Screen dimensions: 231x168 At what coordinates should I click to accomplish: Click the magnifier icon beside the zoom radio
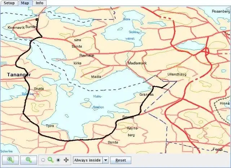click(51, 160)
